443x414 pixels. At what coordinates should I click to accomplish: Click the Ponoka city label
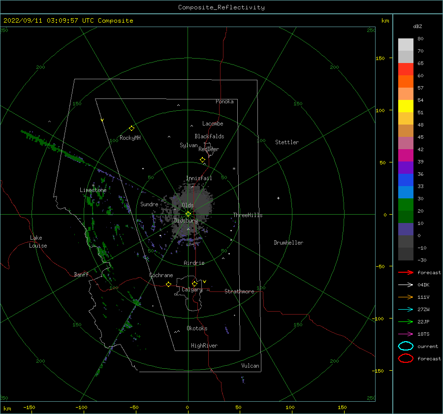point(224,101)
